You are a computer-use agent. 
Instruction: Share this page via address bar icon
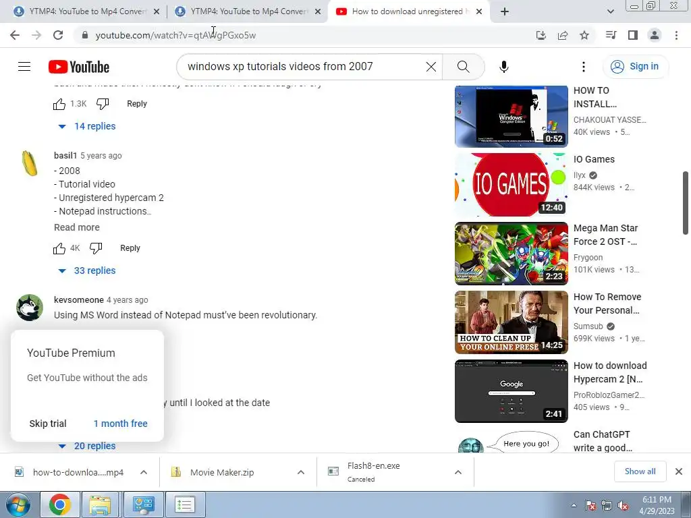(563, 35)
